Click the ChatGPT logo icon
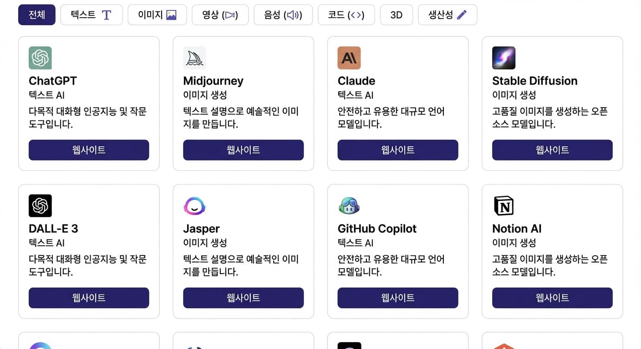This screenshot has width=641, height=349. coord(40,58)
